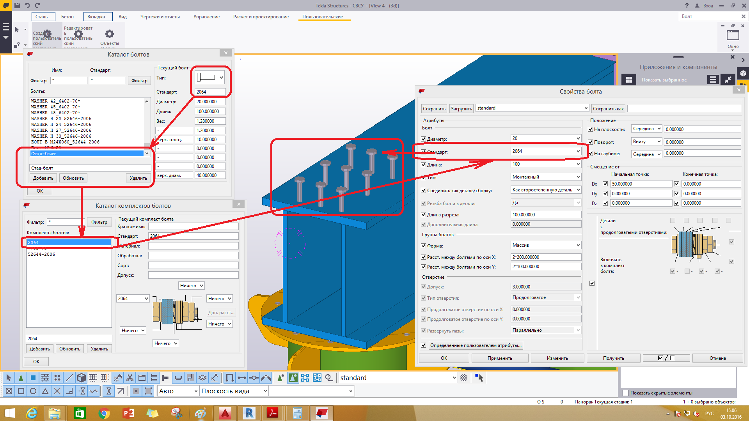Click the 3D cube selection icon

(81, 378)
